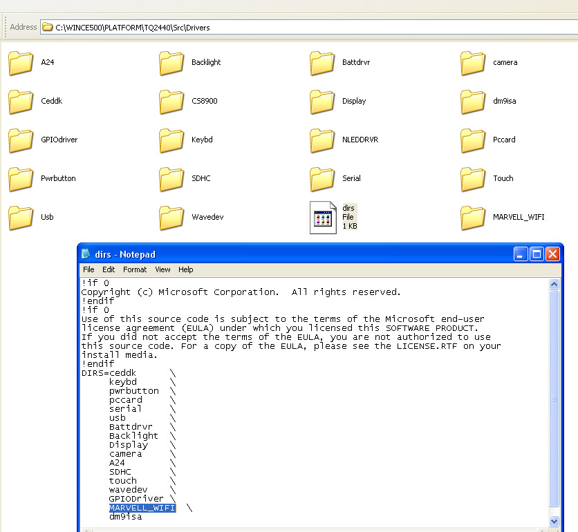Click the highlighted MARVELL_WIFI text in Notepad
The image size is (578, 532).
(142, 508)
